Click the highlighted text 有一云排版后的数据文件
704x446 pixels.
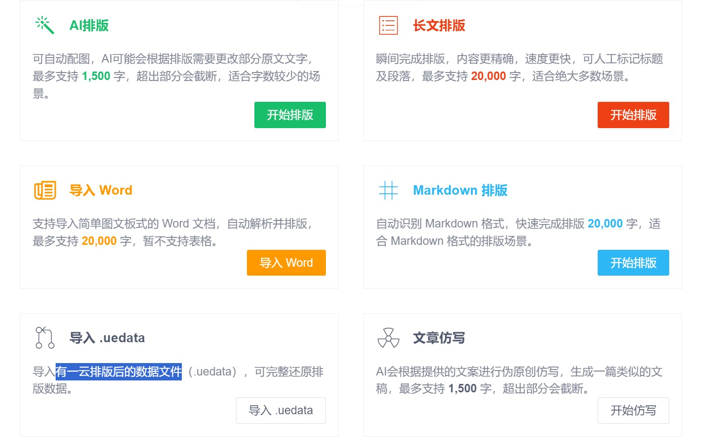119,372
